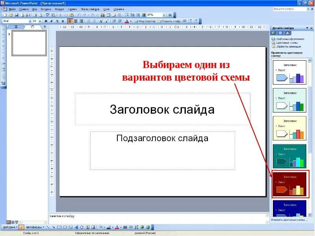This screenshot has height=236, width=315.
Task: Open the 87% zoom dropdown
Action: coord(164,15)
